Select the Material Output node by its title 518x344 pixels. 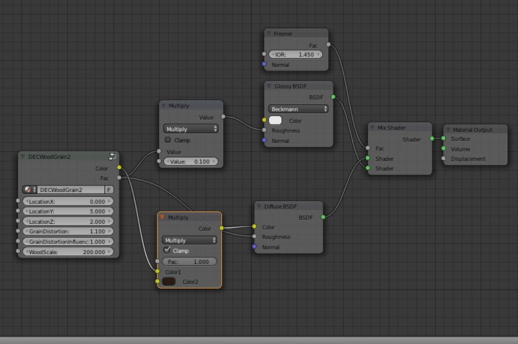pos(473,130)
